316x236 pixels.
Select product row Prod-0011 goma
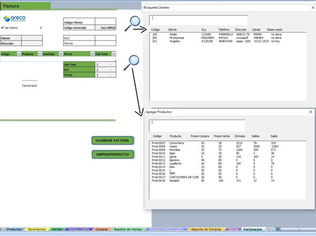[x=228, y=157]
